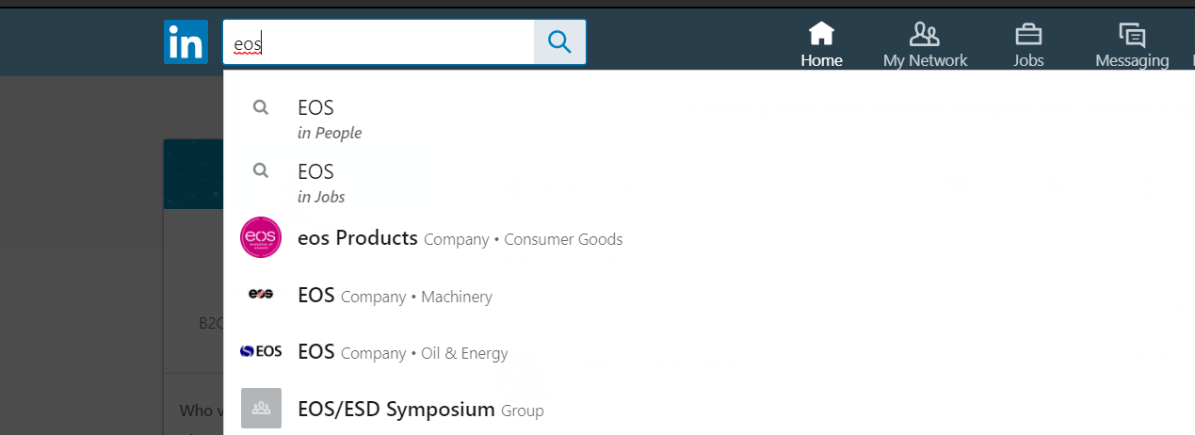1195x435 pixels.
Task: Open the EOS/ESD Symposium group result
Action: tap(420, 410)
